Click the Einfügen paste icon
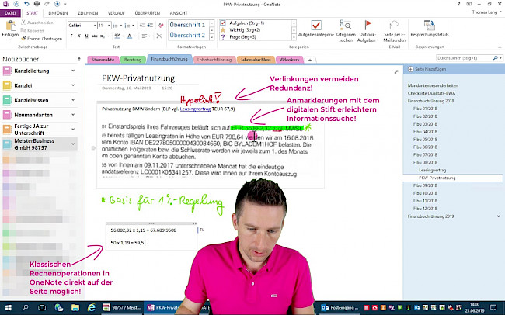 [9, 26]
